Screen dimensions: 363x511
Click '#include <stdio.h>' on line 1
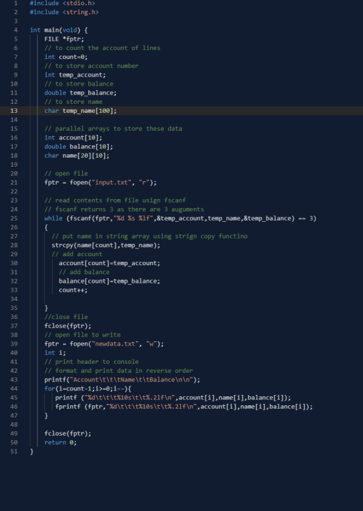63,3
